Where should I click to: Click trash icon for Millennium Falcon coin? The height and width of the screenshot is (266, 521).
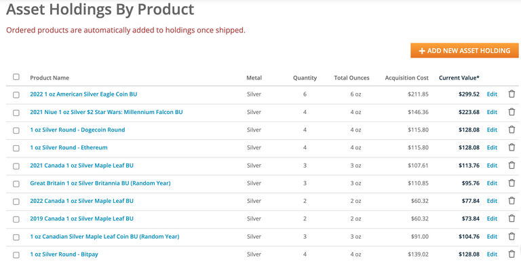512,112
